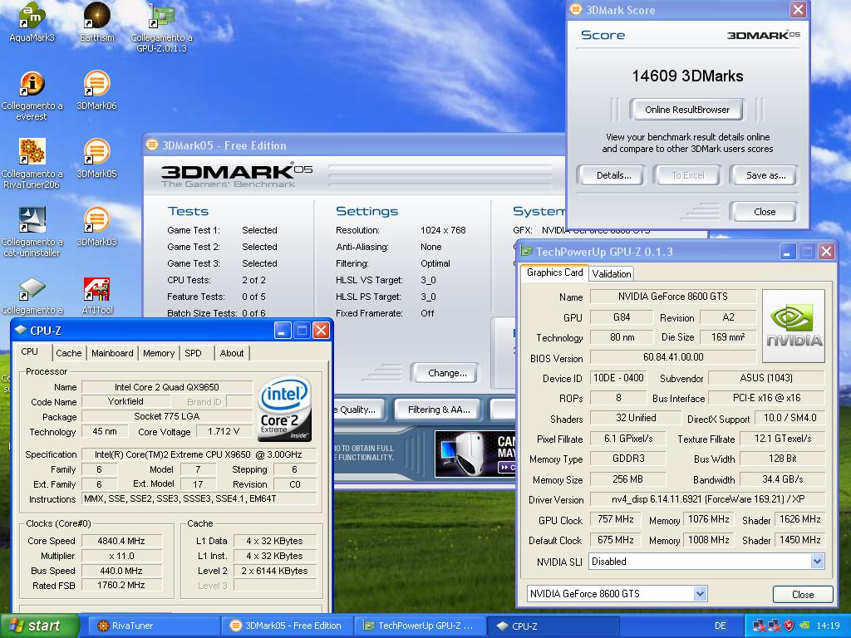Switch to the Cache tab in CPU-Z
851x638 pixels.
click(x=68, y=353)
